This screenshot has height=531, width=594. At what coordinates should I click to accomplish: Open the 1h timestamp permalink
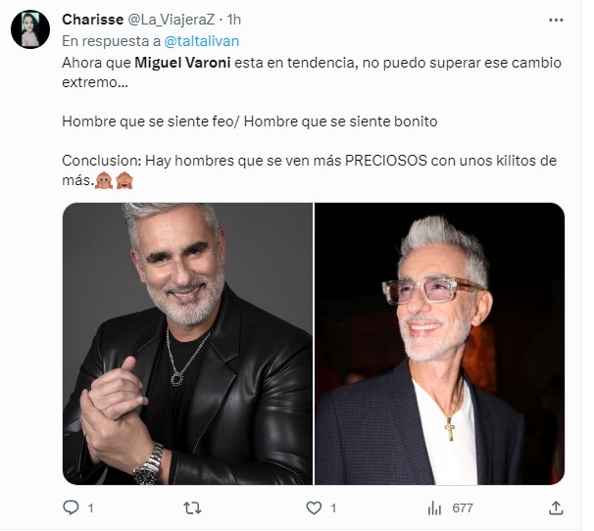pos(233,20)
